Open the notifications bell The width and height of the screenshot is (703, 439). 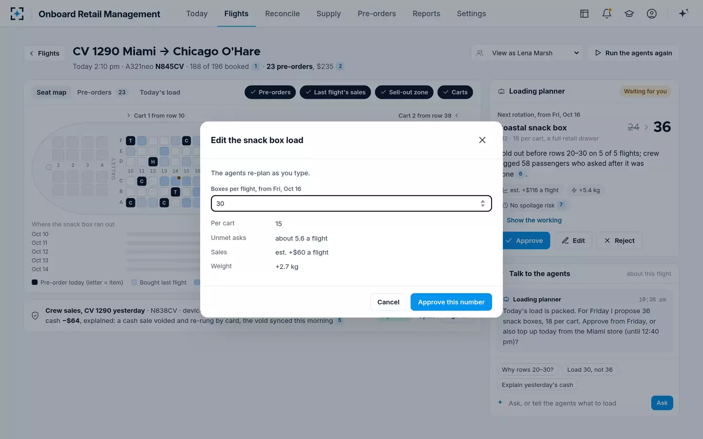(607, 14)
